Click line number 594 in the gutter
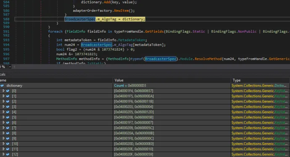Image resolution: width=290 pixels, height=157 pixels. (6, 45)
